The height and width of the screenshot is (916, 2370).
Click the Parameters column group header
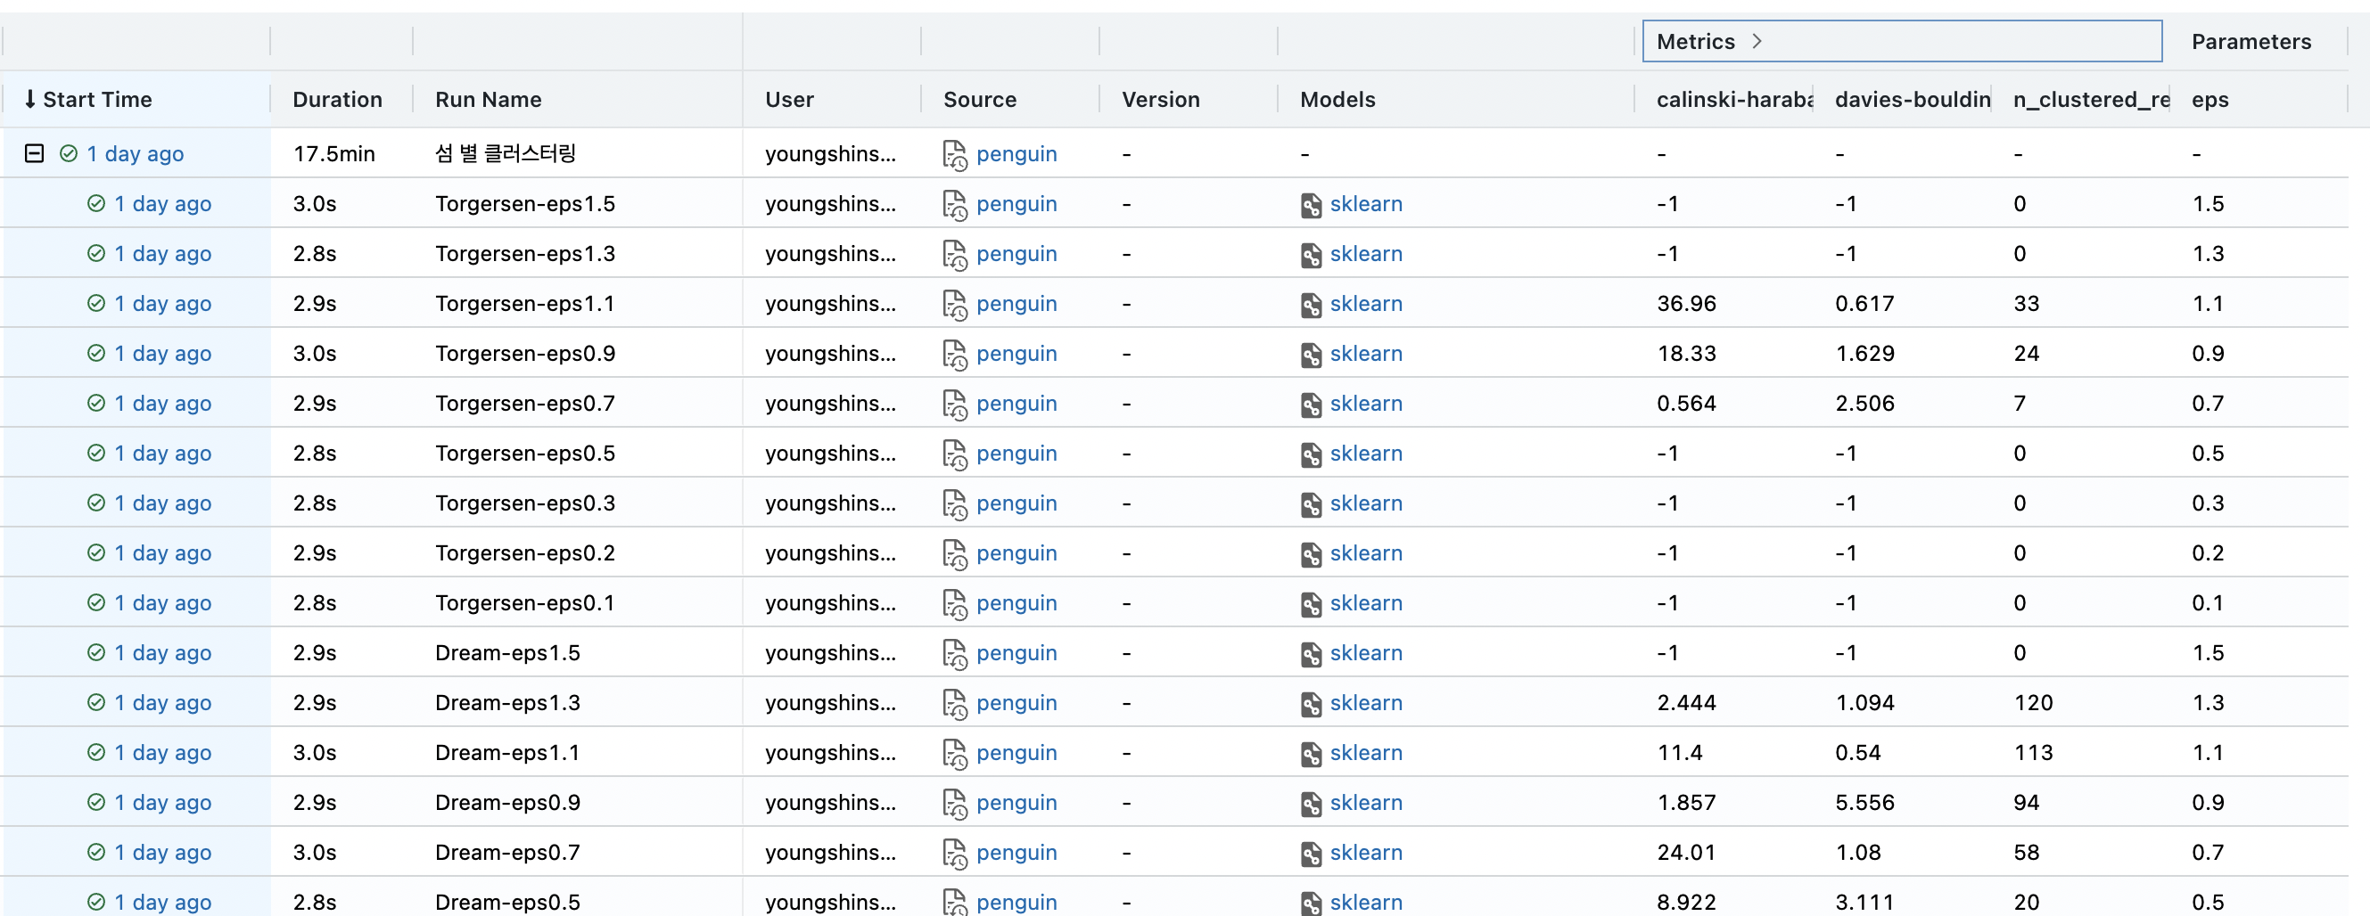[2251, 41]
